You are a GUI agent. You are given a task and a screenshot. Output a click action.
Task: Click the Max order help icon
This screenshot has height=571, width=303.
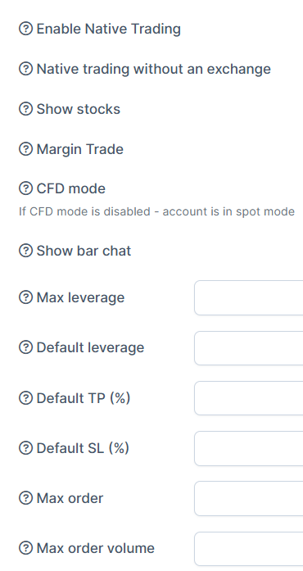25,498
